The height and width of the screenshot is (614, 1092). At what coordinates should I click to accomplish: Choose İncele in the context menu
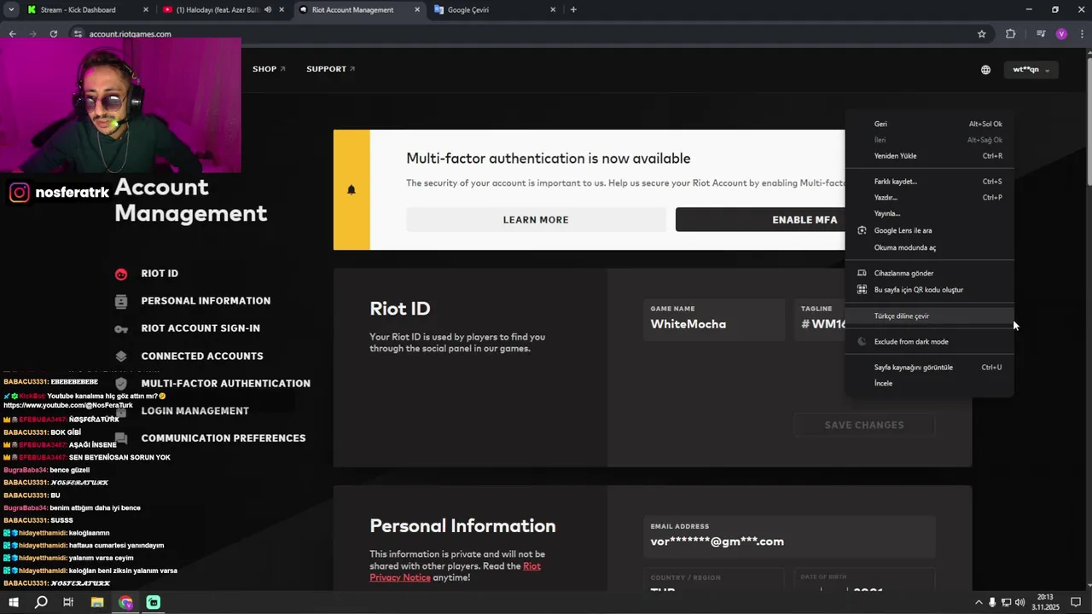coord(929,384)
